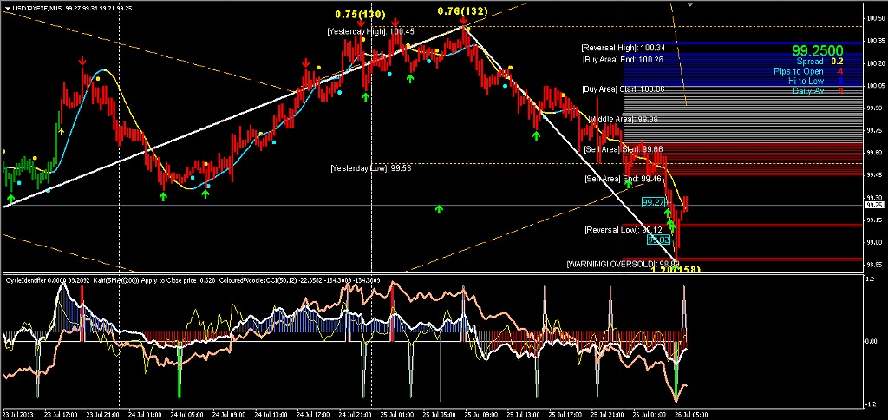Click the yellow 0.76(132) swing label
The width and height of the screenshot is (888, 420).
coord(463,10)
